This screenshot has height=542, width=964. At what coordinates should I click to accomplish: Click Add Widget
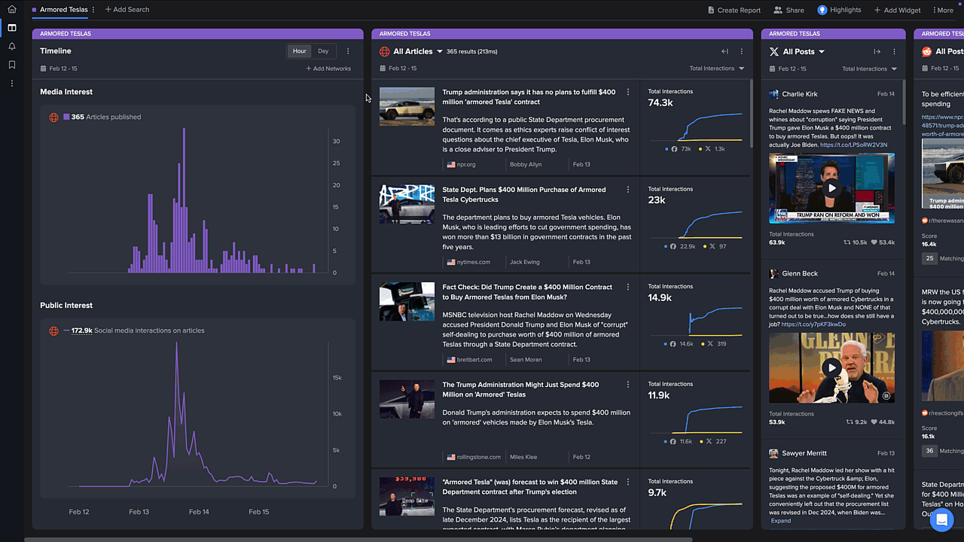897,10
